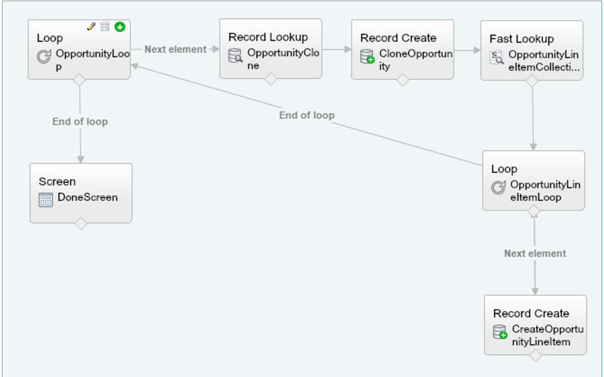Image resolution: width=604 pixels, height=377 pixels.
Task: Select the DoneScreen Screen element
Action: click(80, 192)
